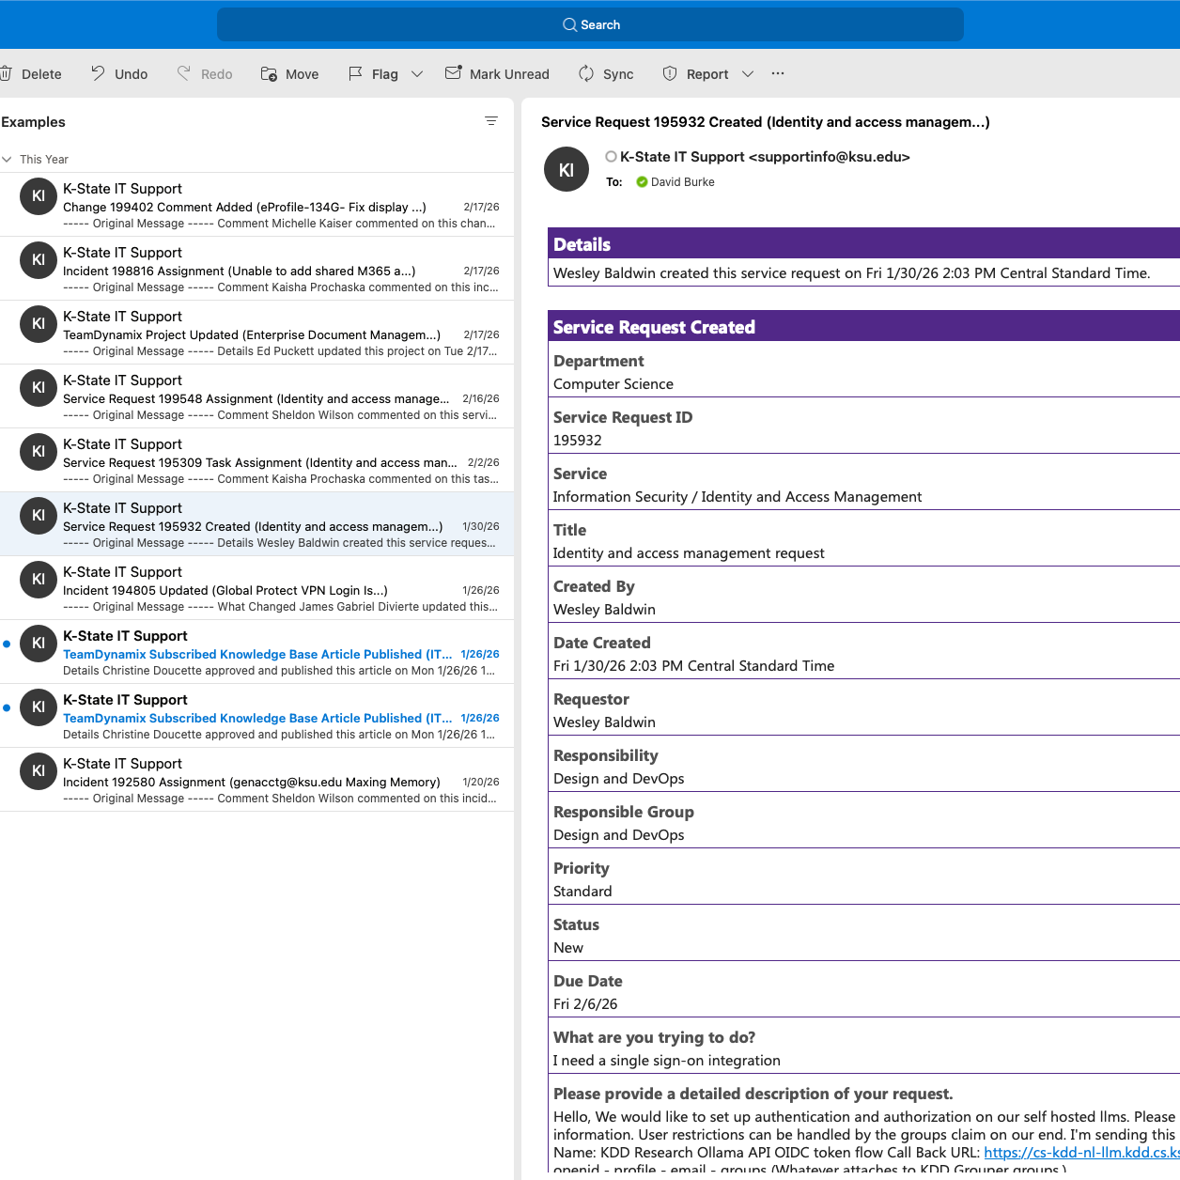The height and width of the screenshot is (1180, 1180).
Task: Click avatar of Change 199402 email
Action: point(39,196)
